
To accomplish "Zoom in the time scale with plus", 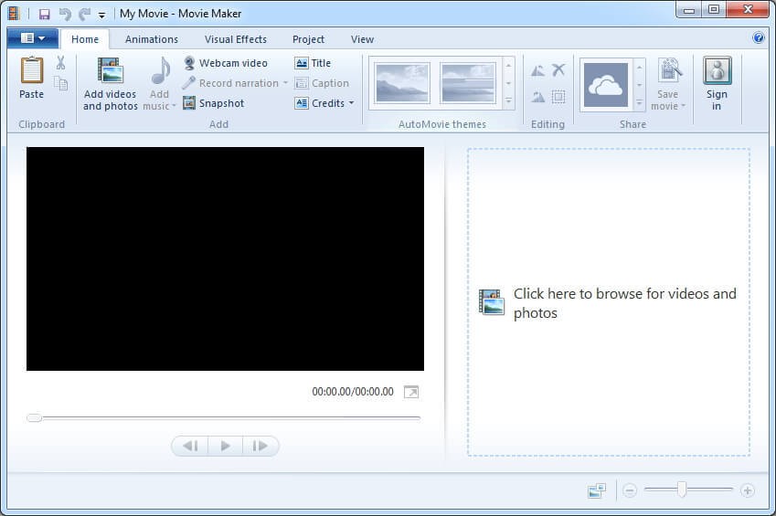I will tap(748, 490).
